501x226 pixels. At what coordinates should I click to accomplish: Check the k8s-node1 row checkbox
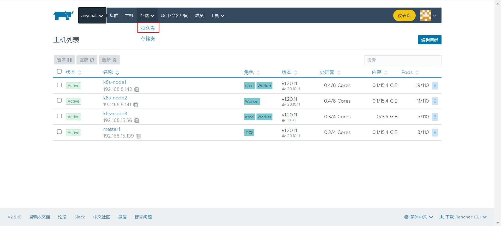(x=59, y=85)
